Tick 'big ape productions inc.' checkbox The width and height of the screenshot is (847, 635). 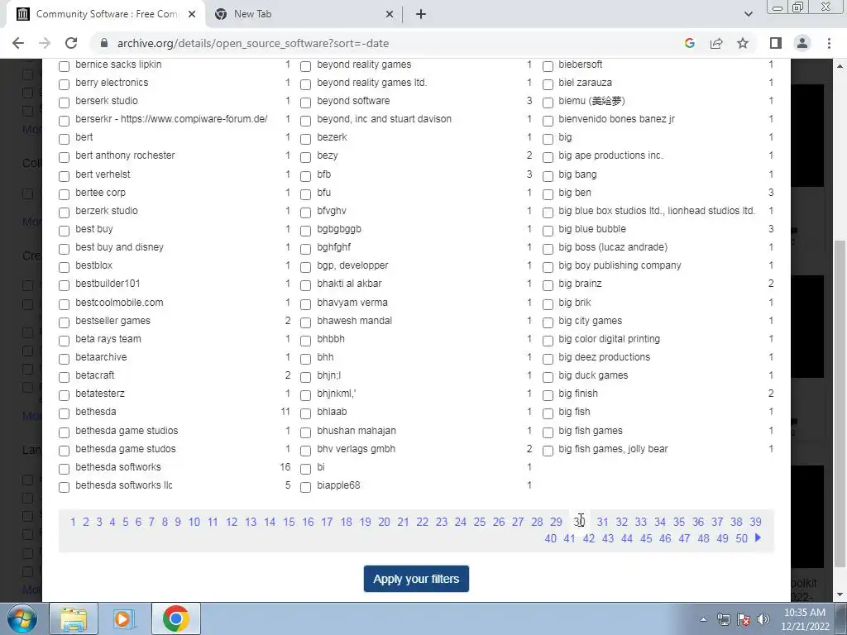coord(548,157)
